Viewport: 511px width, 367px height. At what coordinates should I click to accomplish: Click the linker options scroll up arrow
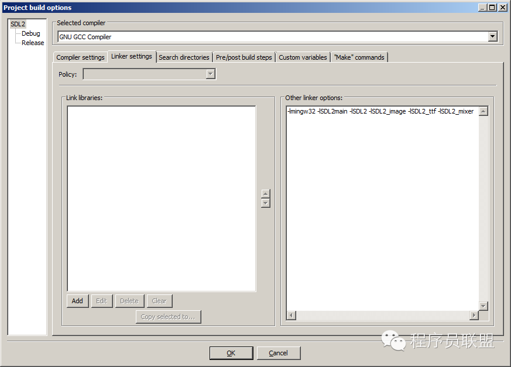[x=483, y=111]
